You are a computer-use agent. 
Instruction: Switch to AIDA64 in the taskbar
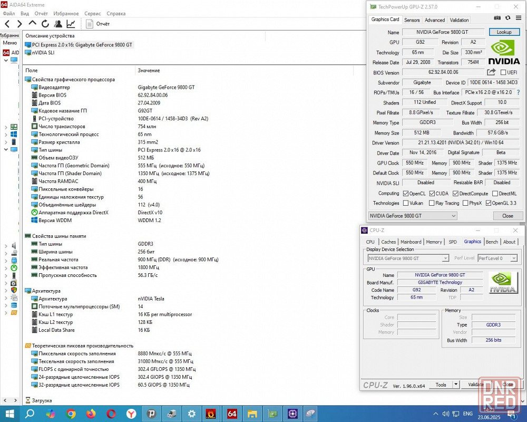232,414
